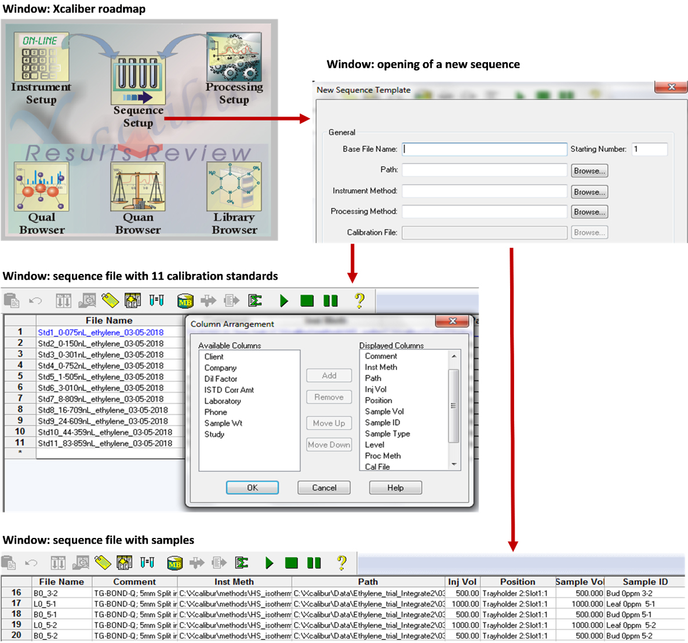
Task: Click column arrangement icon in calibration standards toolbar
Action: point(133,301)
